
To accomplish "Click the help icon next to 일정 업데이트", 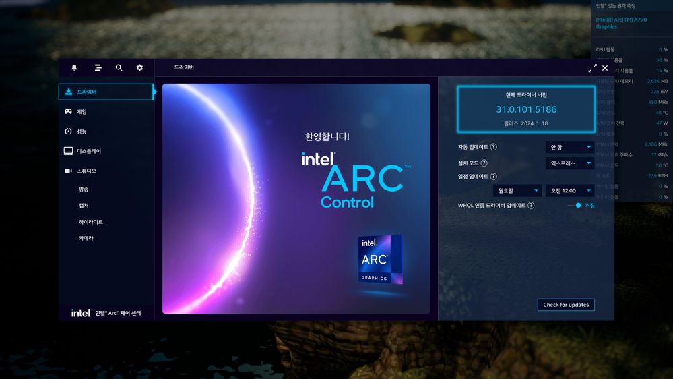I will (x=494, y=177).
